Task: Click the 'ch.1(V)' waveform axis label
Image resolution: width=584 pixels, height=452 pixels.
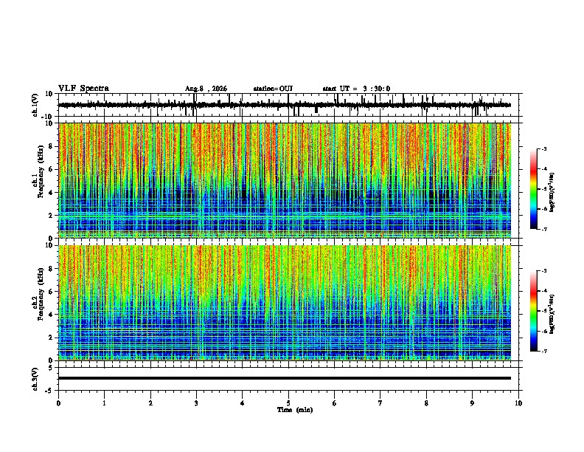Action: point(35,105)
